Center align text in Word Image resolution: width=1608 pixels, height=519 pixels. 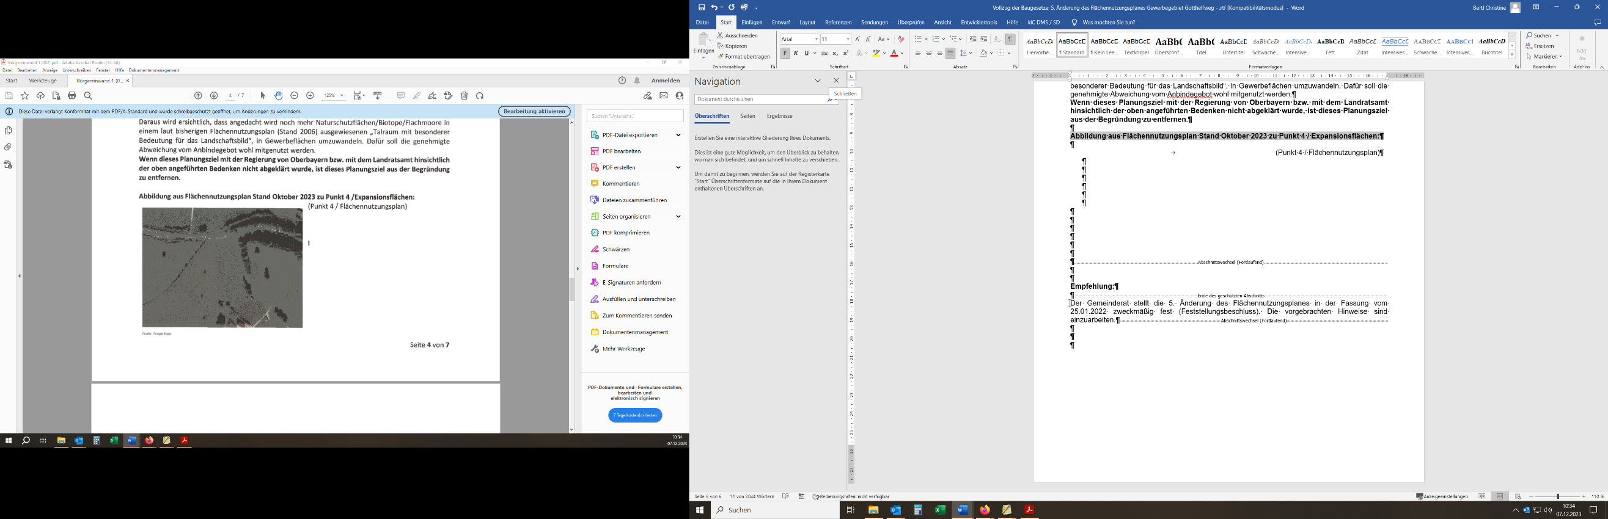929,54
